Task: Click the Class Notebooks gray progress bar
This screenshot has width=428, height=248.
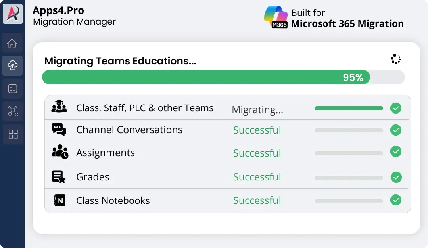Action: point(349,201)
